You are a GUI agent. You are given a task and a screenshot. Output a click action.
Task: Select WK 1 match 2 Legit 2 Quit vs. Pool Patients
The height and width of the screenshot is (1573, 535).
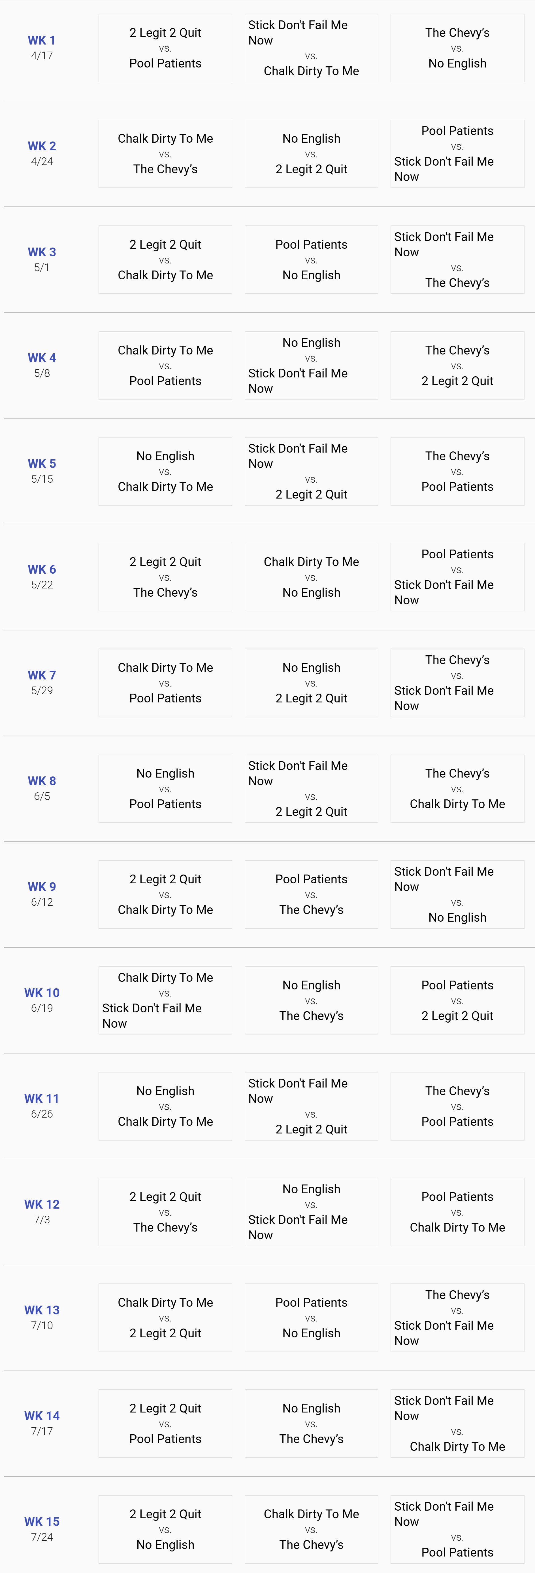pyautogui.click(x=165, y=48)
